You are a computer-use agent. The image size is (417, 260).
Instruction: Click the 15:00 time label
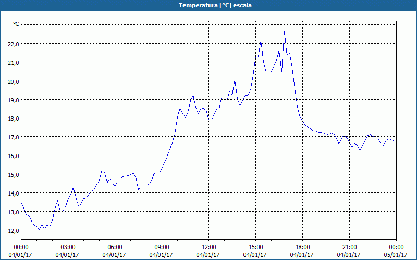tap(255, 247)
